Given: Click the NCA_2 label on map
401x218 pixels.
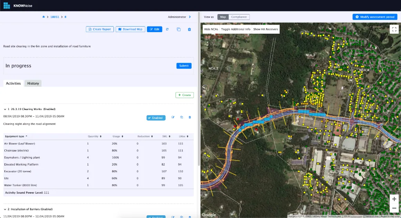Looking at the screenshot, I should pos(213,68).
